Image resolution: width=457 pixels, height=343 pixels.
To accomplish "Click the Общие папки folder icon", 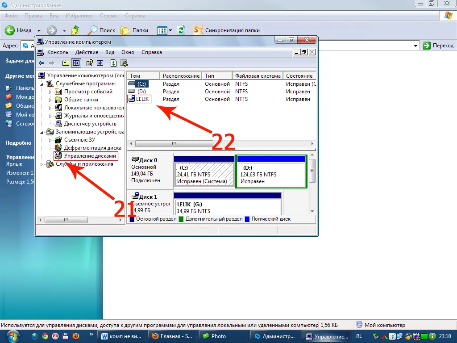I will (x=58, y=100).
